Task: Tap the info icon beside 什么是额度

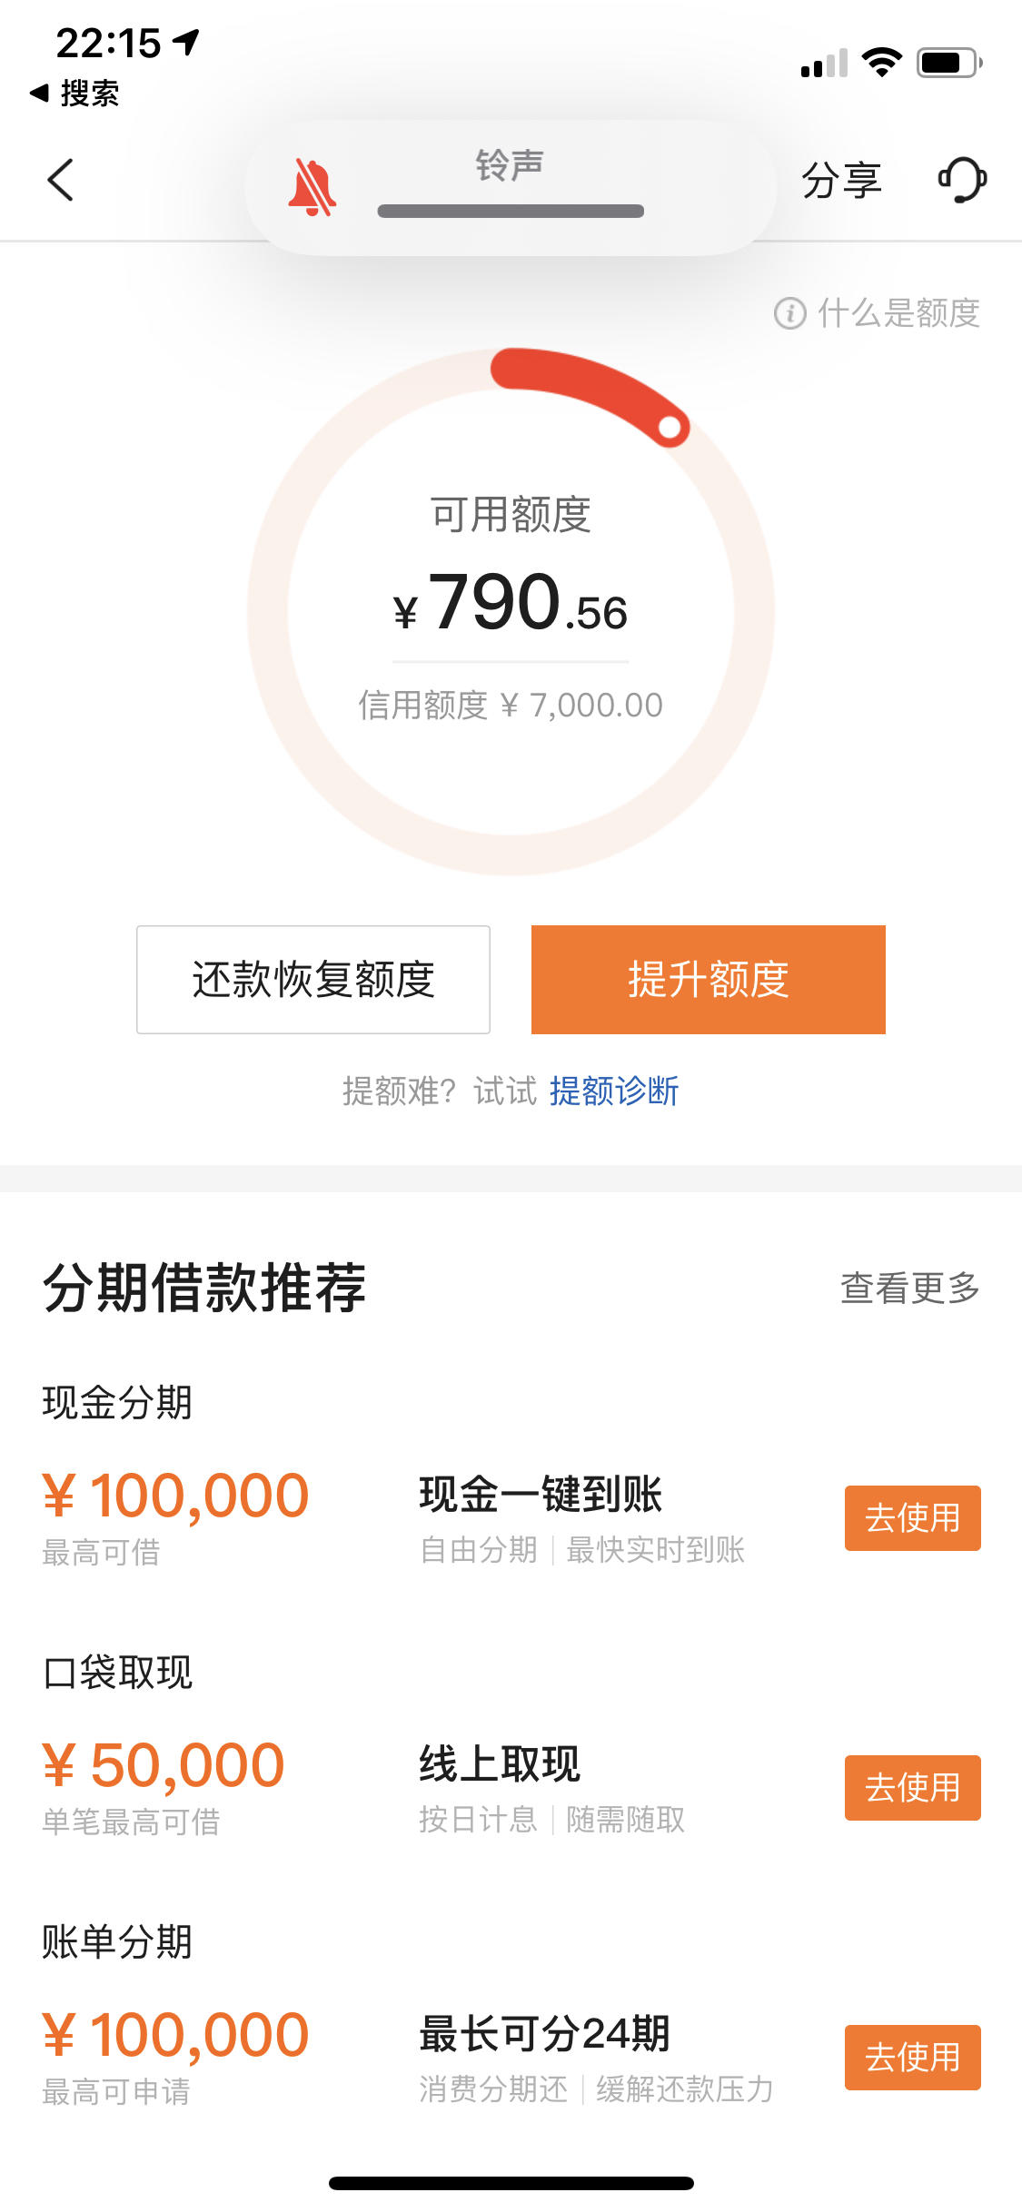Action: click(x=789, y=313)
